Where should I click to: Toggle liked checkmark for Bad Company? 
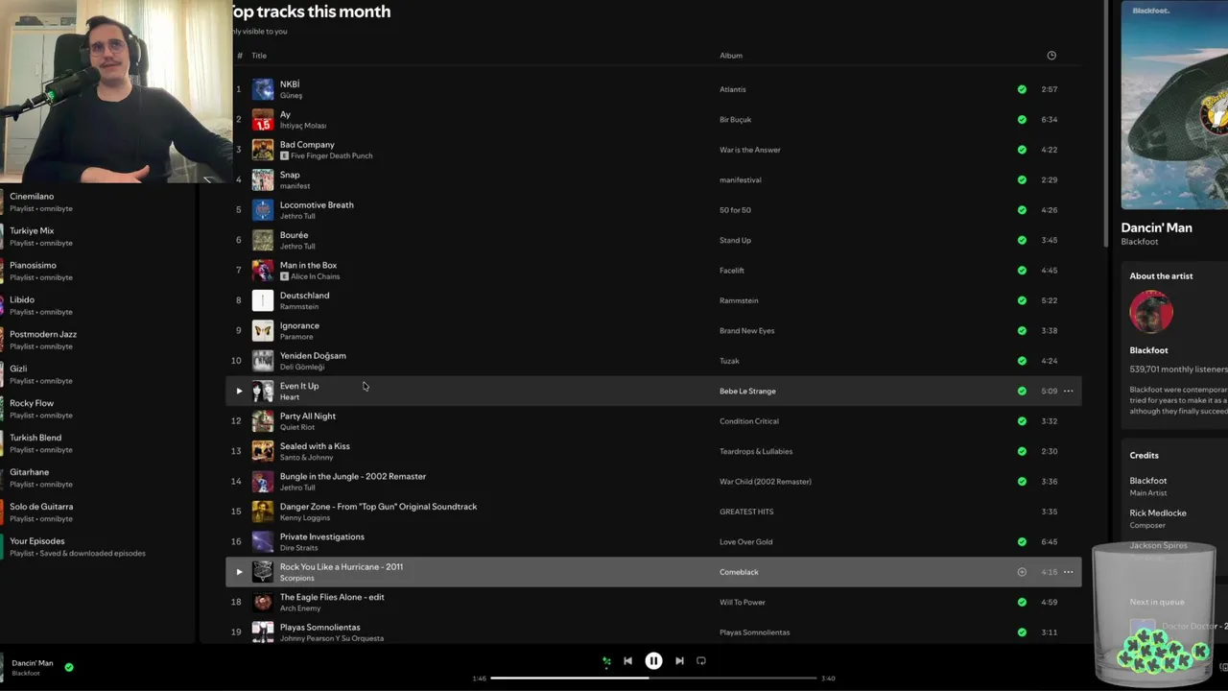click(1022, 150)
